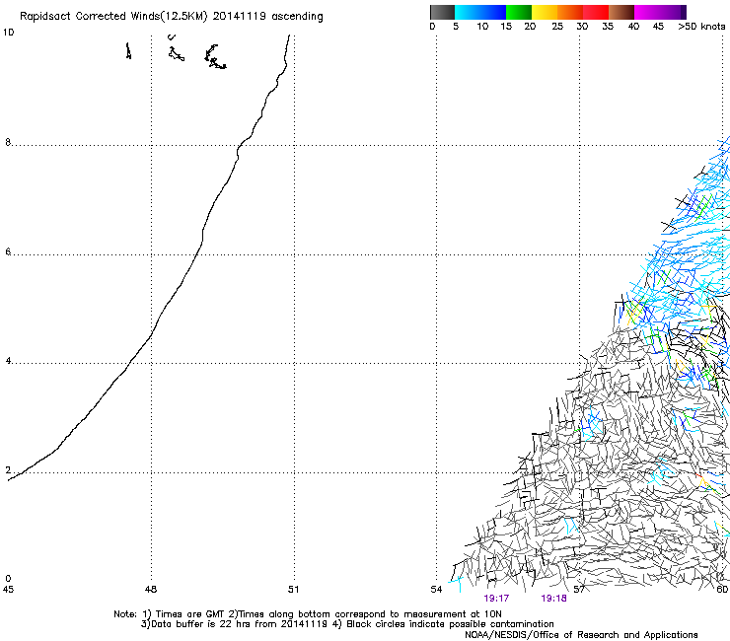The image size is (730, 641).
Task: Click the date '20141119 ascending' in title
Action: [267, 17]
